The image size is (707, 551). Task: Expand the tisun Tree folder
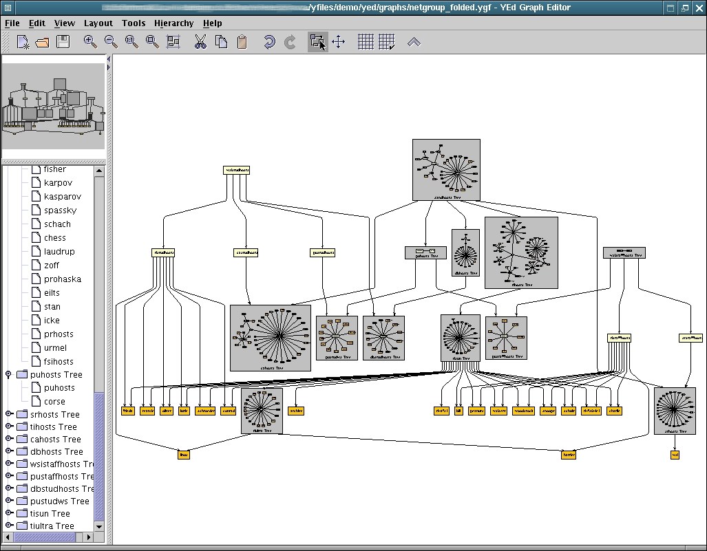[x=9, y=513]
